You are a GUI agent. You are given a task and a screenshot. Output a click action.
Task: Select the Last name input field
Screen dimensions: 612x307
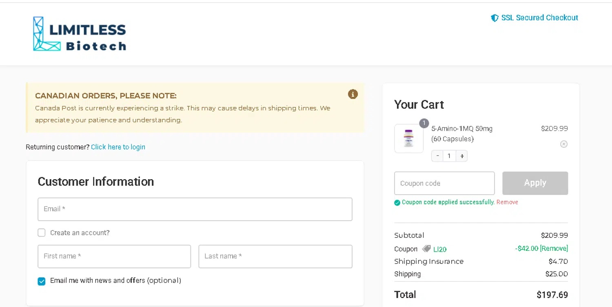(x=275, y=257)
